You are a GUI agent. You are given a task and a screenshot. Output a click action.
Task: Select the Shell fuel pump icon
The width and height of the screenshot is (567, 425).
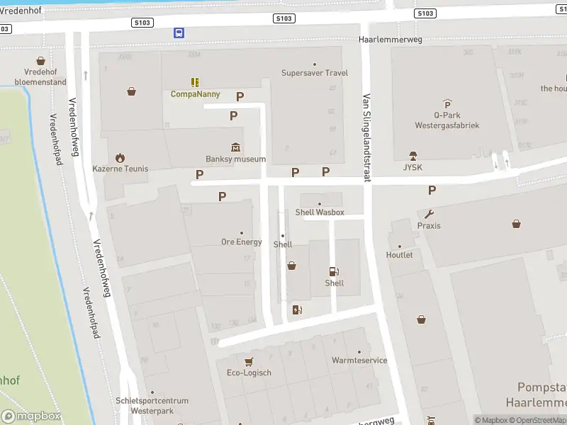pos(334,271)
